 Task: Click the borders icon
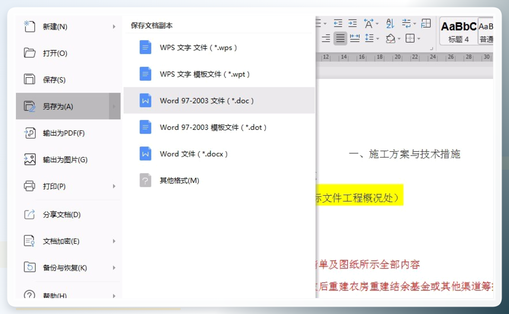pos(410,38)
